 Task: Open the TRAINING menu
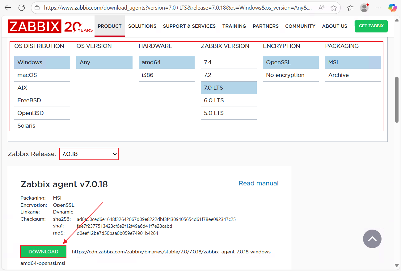point(234,26)
